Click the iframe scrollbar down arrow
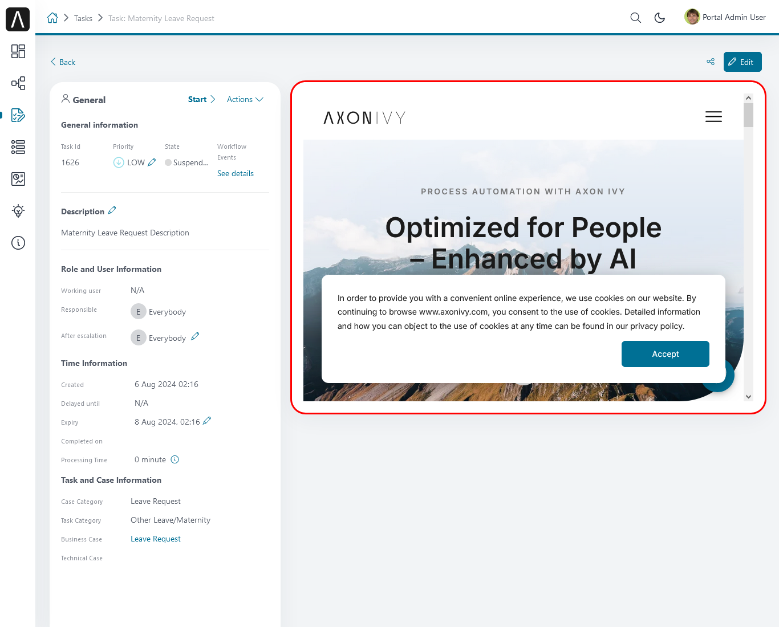This screenshot has height=627, width=779. (x=748, y=397)
